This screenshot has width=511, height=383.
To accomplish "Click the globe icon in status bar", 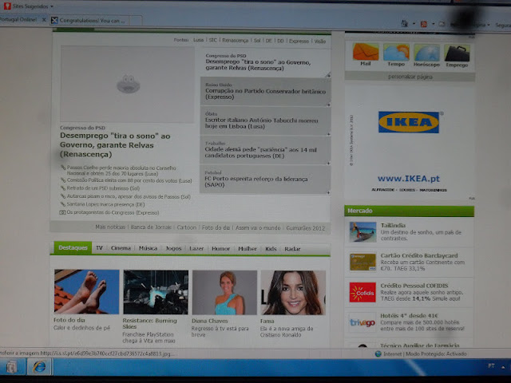I will (378, 353).
